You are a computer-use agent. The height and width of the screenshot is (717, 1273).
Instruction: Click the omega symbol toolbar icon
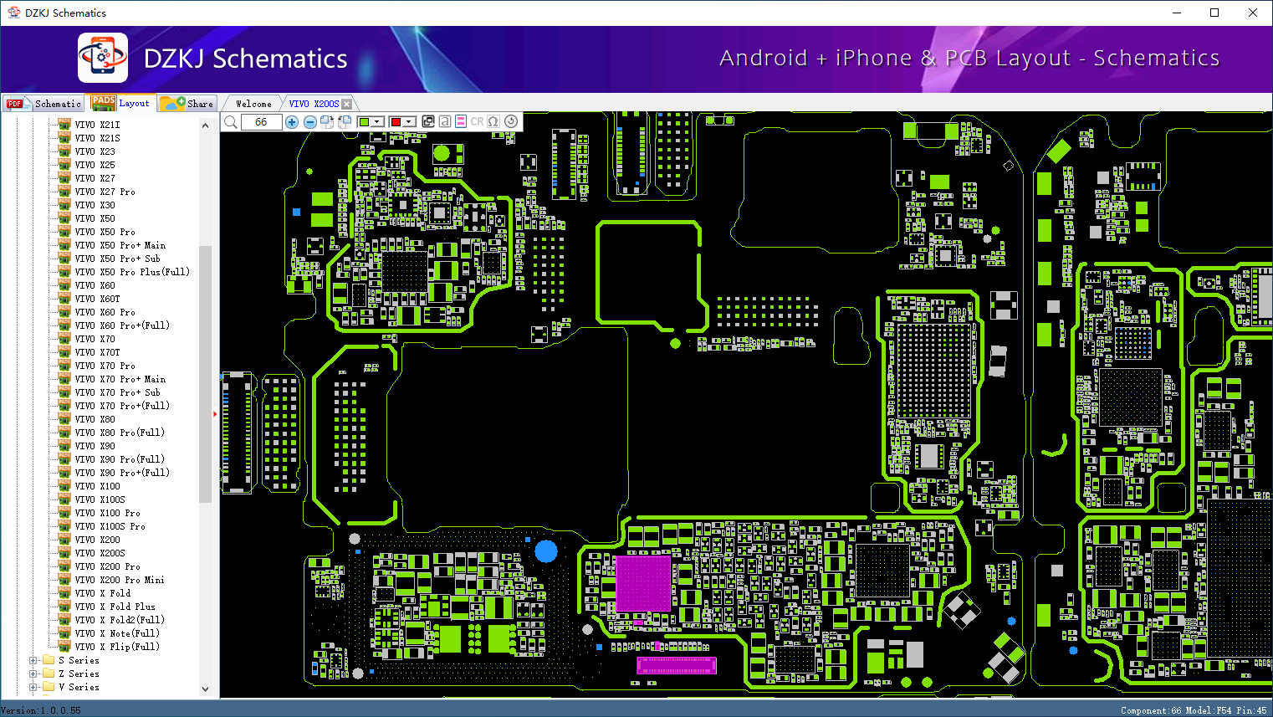click(x=493, y=121)
